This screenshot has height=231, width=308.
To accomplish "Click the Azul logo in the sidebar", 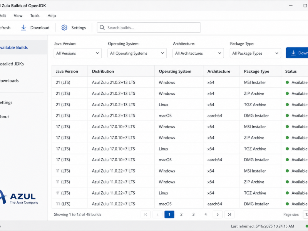I will click(x=19, y=197).
